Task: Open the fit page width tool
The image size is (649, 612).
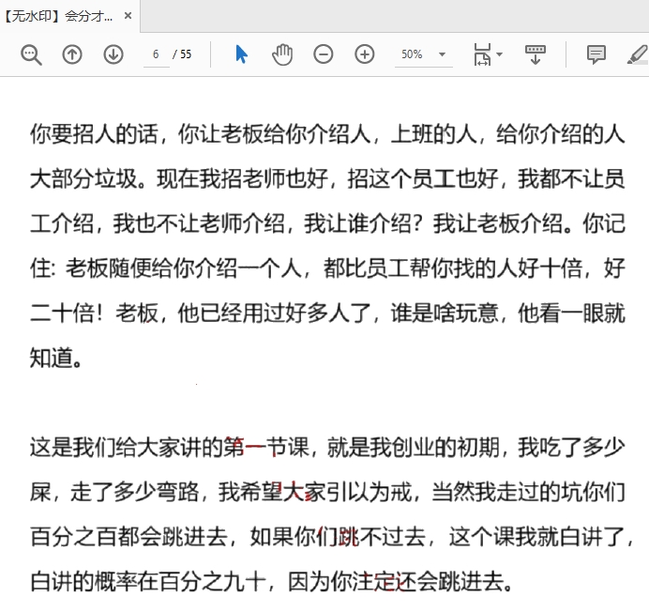Action: click(x=482, y=54)
